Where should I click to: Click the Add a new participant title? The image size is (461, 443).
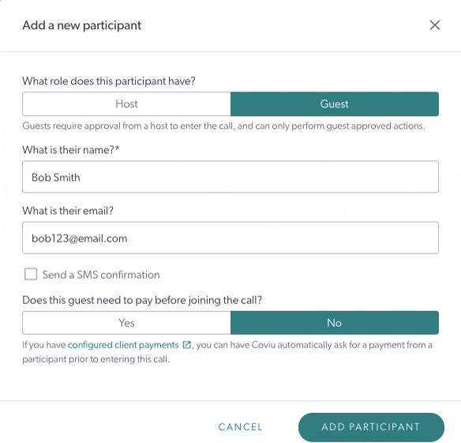pos(82,25)
